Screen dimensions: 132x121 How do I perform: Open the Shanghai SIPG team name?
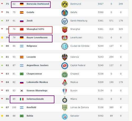tap(35, 29)
